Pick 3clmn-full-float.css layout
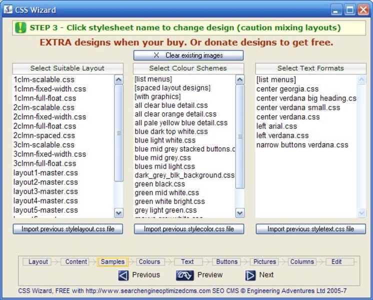 pos(44,163)
